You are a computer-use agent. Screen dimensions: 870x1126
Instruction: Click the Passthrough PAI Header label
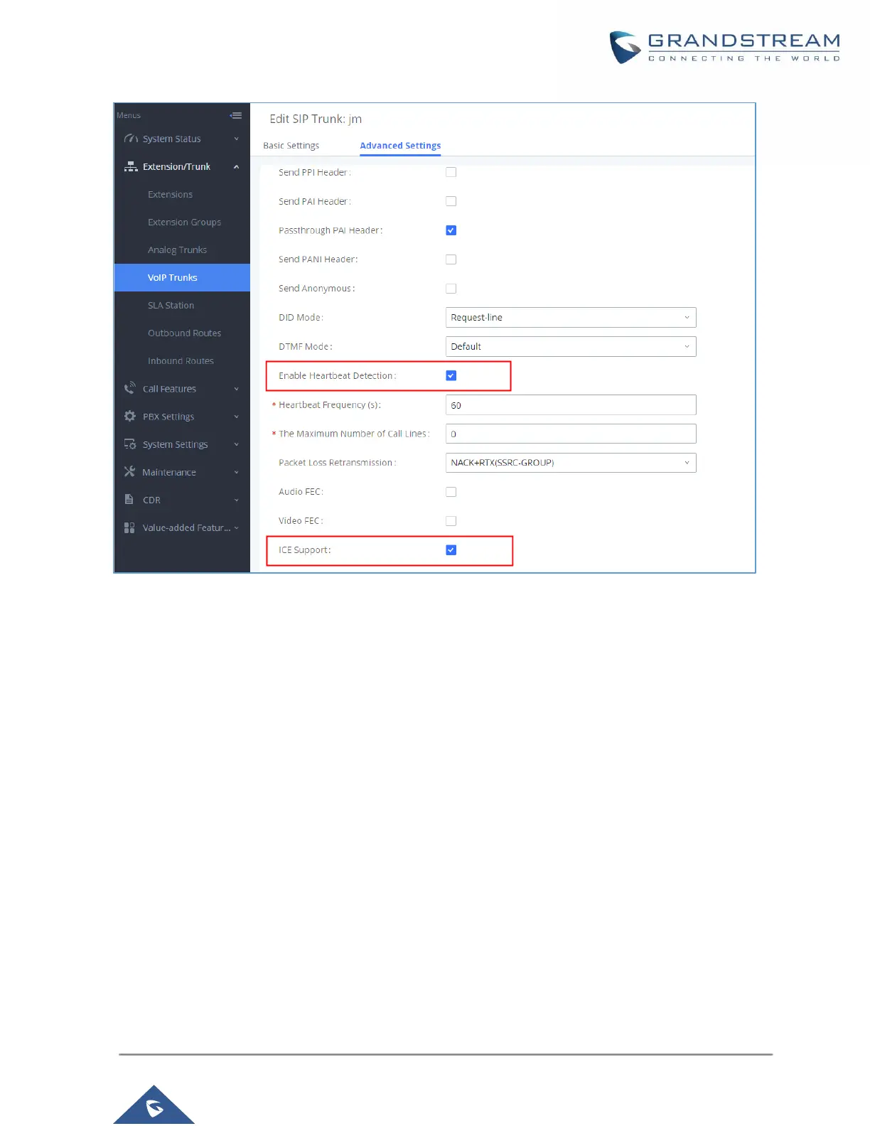[331, 230]
